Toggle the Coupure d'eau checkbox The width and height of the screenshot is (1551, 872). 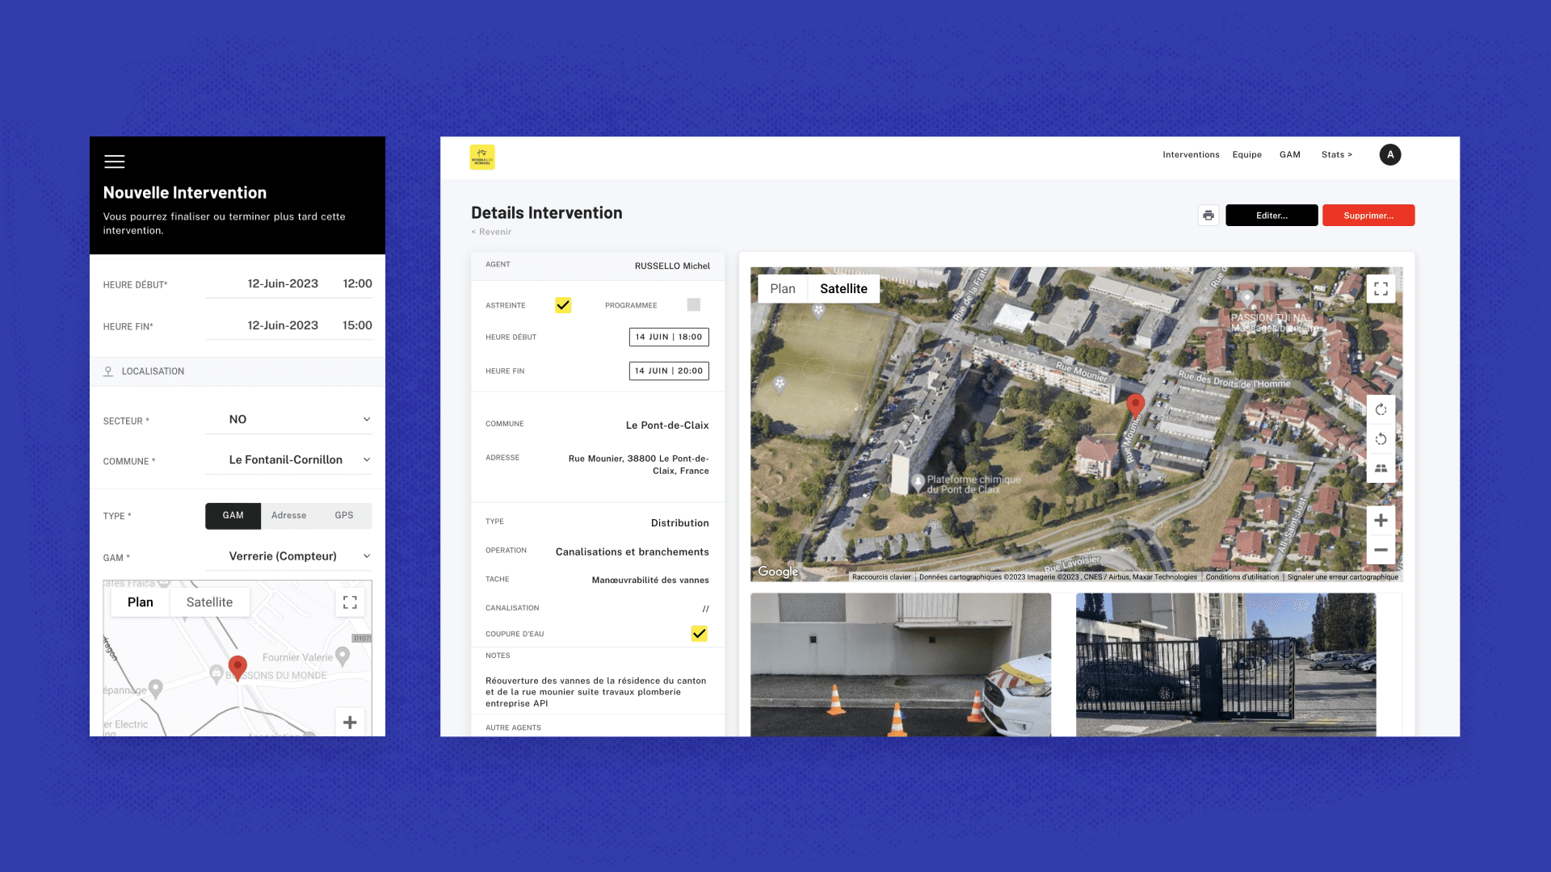click(x=699, y=634)
